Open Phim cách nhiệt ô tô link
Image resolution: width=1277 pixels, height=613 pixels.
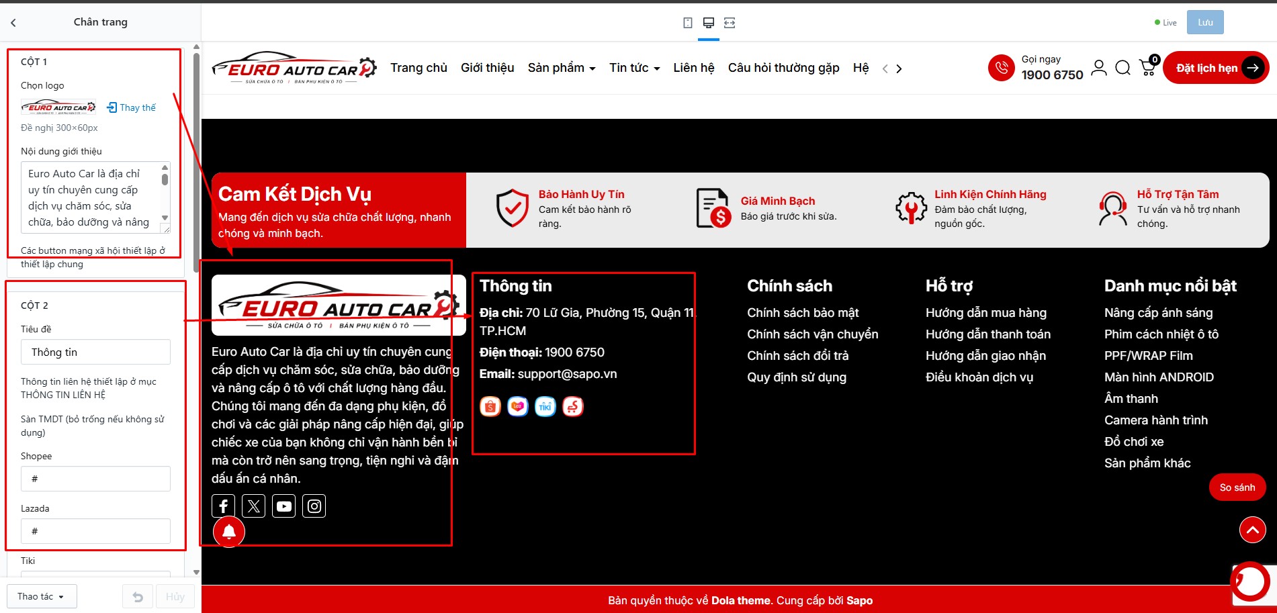tap(1161, 334)
